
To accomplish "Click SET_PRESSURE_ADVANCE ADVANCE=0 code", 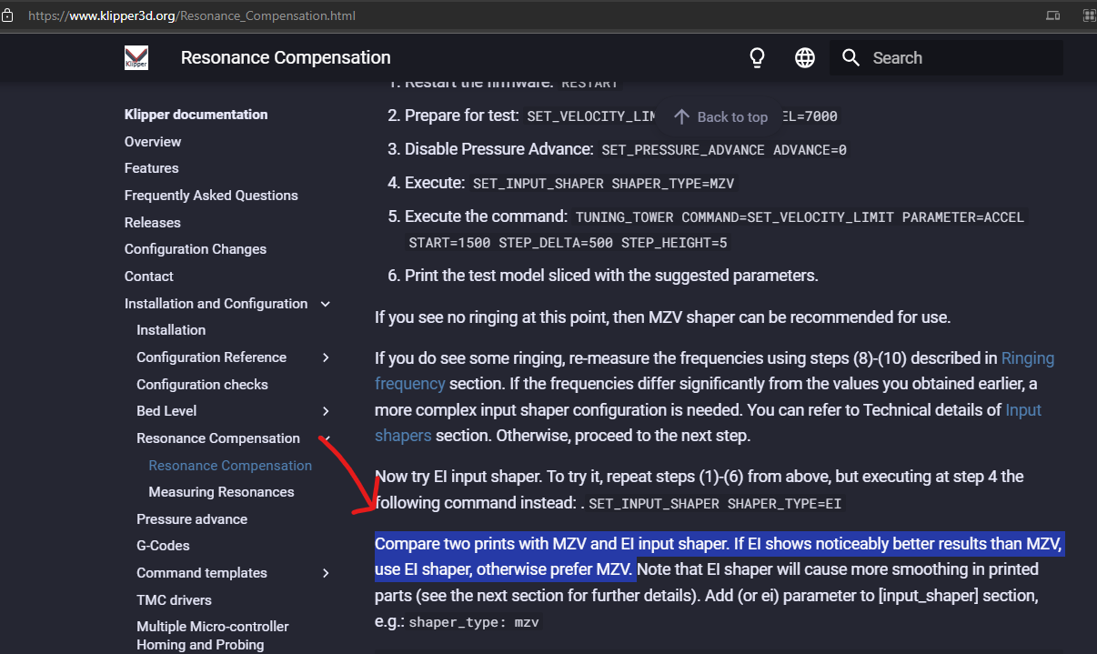I will [724, 150].
